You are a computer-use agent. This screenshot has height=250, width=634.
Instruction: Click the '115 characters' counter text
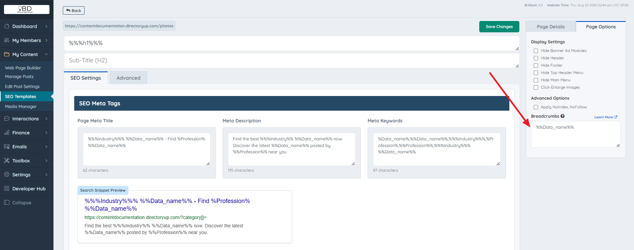pos(241,170)
